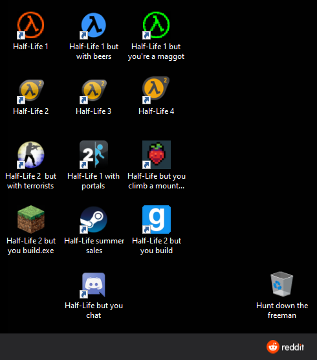
Task: Click the Half-Life 2 but with terrorists label
Action: [30, 181]
